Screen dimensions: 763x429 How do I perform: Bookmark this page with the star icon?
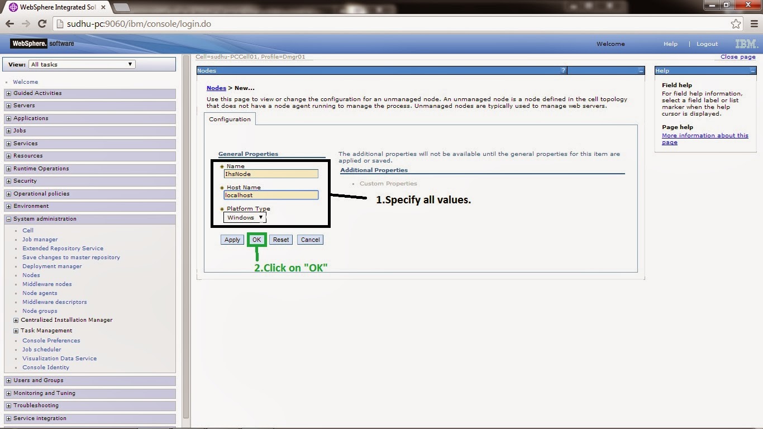[736, 23]
